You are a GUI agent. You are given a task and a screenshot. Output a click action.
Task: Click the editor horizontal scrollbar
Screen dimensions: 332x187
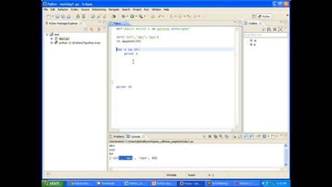pos(175,130)
